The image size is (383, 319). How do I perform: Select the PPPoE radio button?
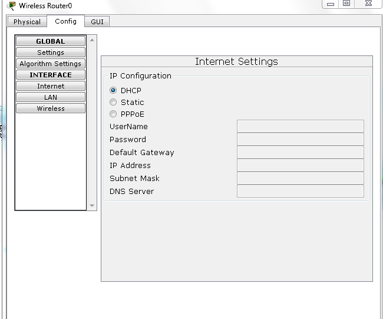pos(113,114)
